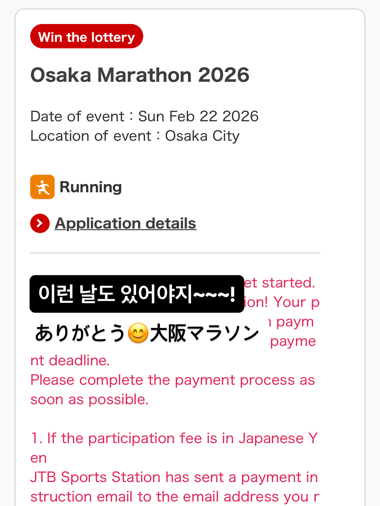The image size is (380, 506).
Task: Click the red "Win the lottery" badge
Action: pos(86,36)
